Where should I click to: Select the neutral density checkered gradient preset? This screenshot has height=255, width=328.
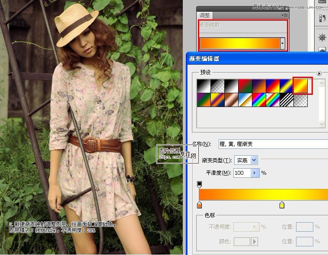tap(301, 100)
